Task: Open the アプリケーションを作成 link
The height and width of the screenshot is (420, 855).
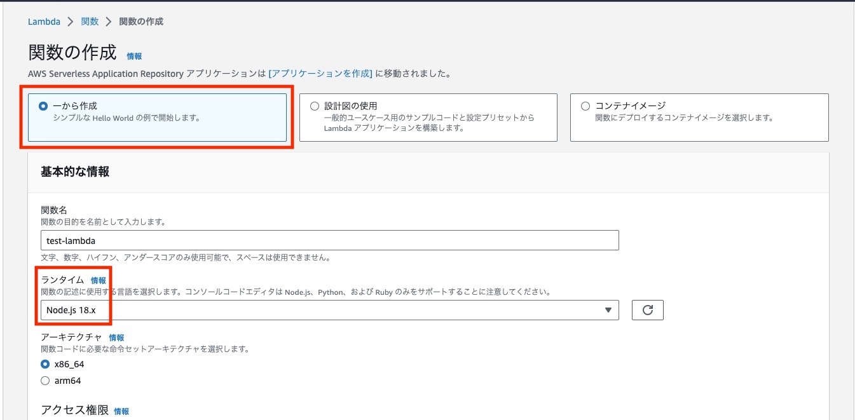Action: tap(320, 74)
